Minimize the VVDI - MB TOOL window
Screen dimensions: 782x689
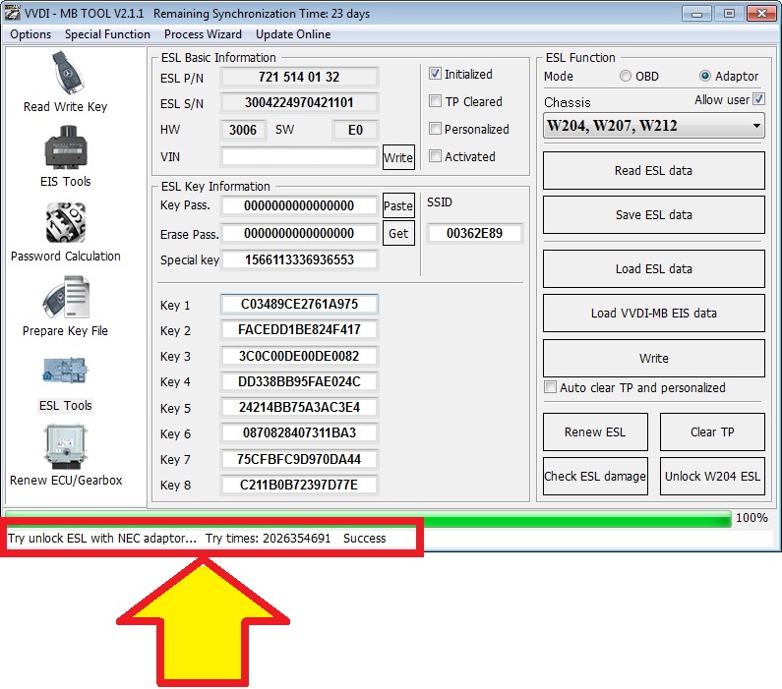696,14
